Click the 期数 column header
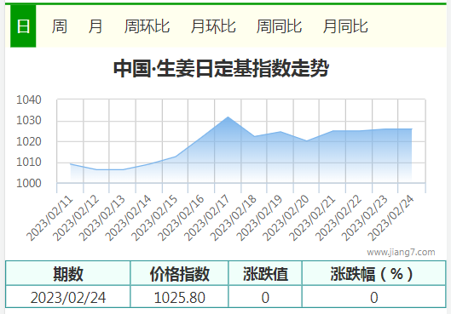451x314 pixels. [x=68, y=273]
